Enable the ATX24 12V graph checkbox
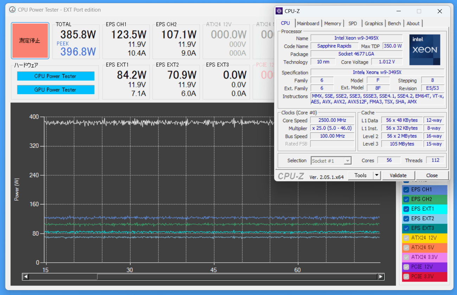Screen dimensions: 457x295 point(406,238)
